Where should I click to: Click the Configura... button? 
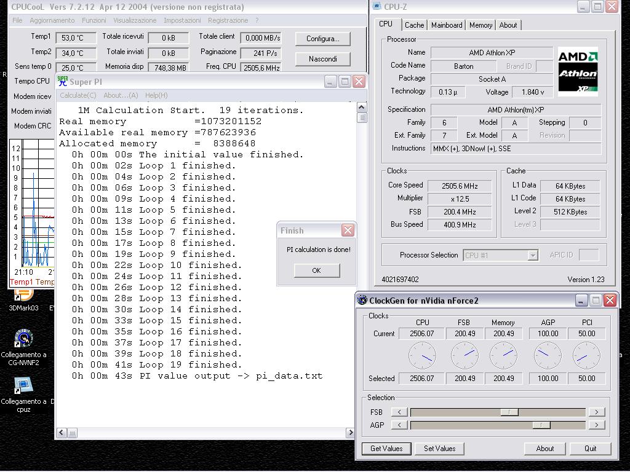[322, 39]
